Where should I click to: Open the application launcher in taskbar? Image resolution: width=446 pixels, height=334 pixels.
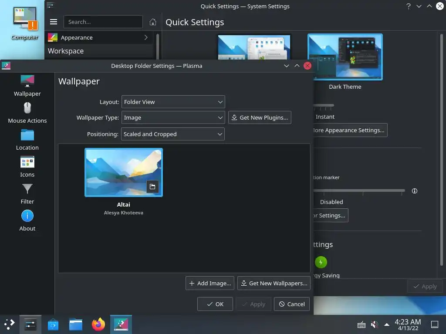point(10,324)
